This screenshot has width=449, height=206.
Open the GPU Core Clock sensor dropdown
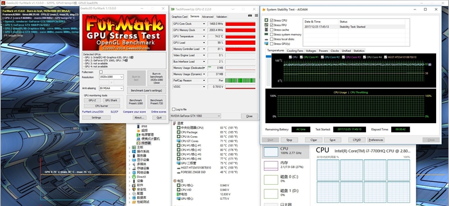(x=204, y=24)
